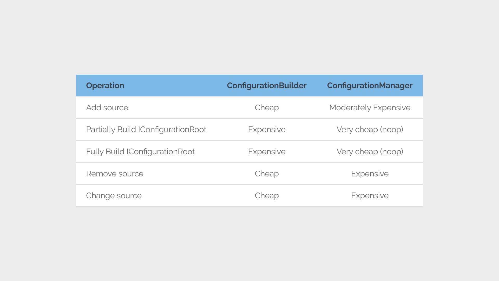Click the 'Change source' row label
This screenshot has width=499, height=281.
[114, 196]
